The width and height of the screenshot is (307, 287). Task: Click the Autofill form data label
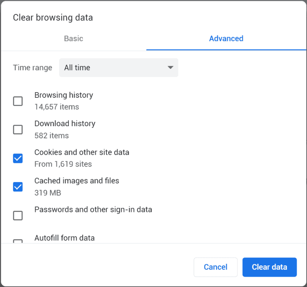(x=64, y=238)
